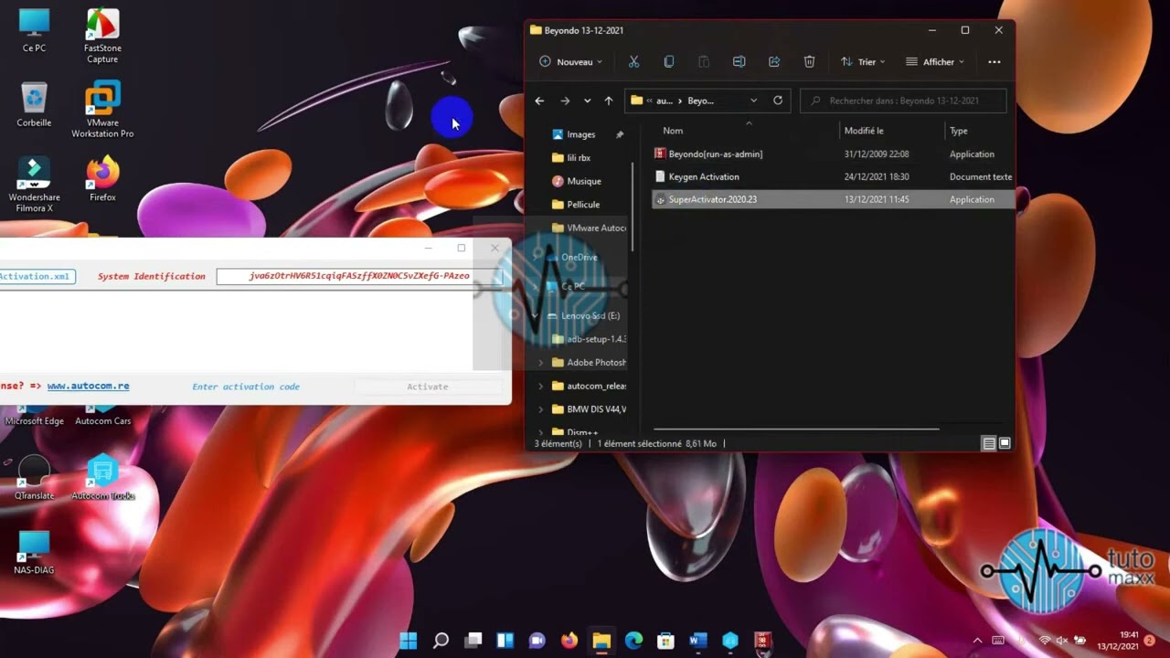Open the three-dots more options menu
The image size is (1170, 658).
point(994,62)
